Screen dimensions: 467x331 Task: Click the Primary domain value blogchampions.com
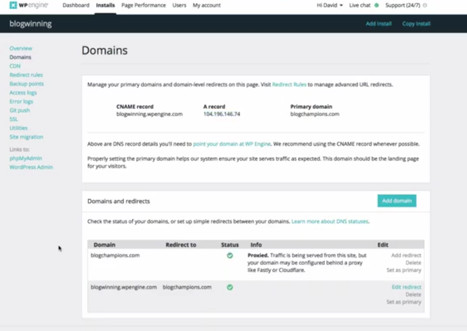tap(314, 114)
